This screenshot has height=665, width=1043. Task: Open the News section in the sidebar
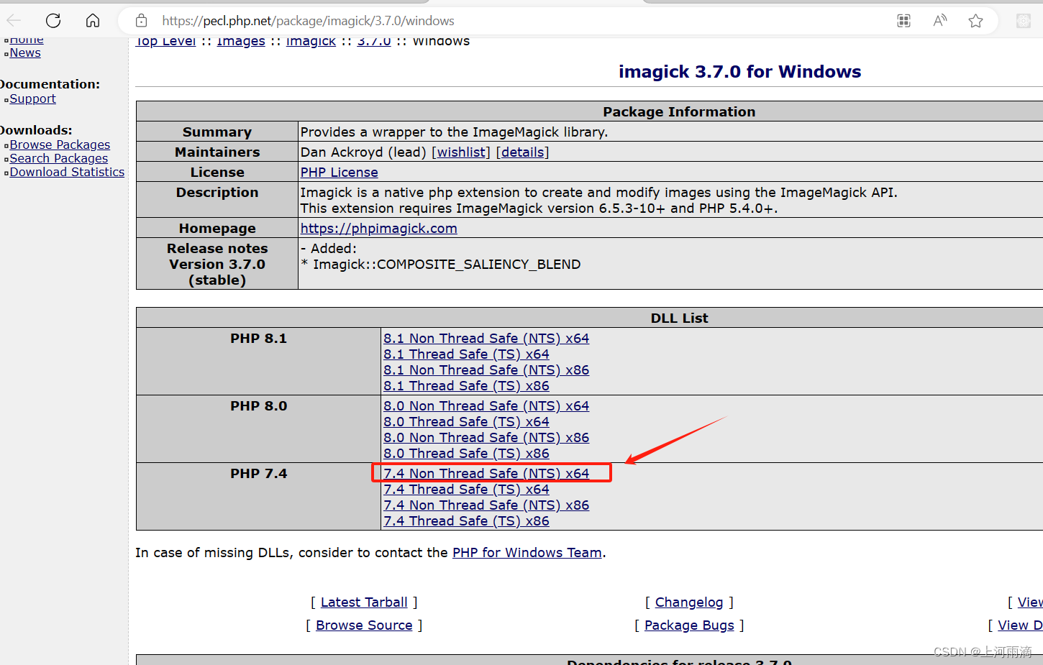pyautogui.click(x=25, y=52)
